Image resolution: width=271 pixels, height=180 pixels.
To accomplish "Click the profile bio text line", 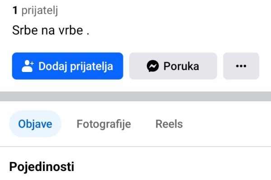I will 51,30.
